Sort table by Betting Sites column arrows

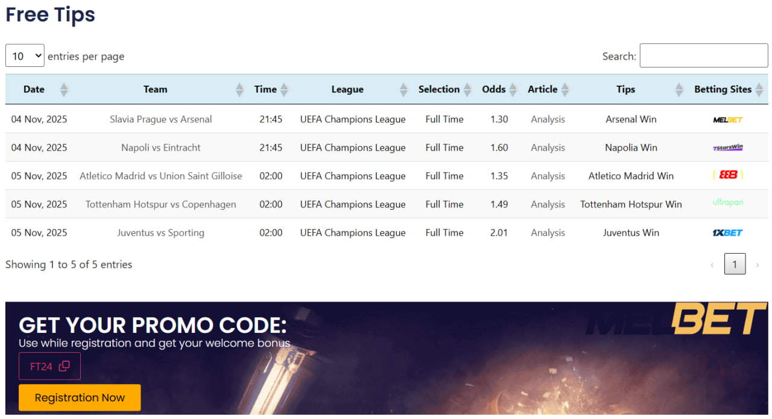click(759, 90)
